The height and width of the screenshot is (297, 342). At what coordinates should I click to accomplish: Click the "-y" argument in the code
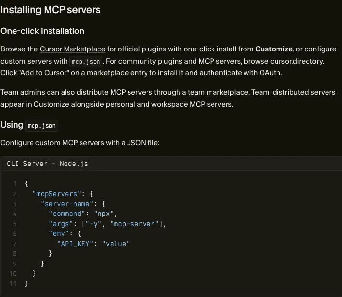94,224
